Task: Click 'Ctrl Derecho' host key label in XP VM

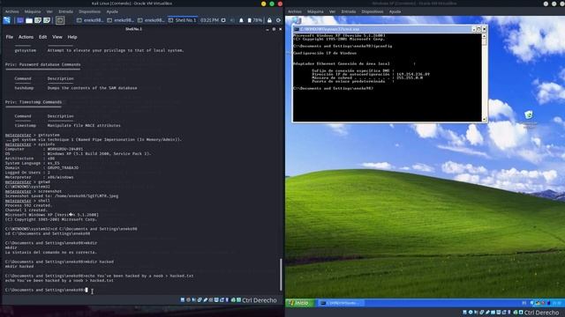Action: [541, 313]
